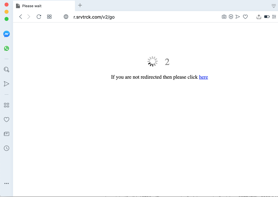Image resolution: width=278 pixels, height=197 pixels.
Task: Add page to bookmarks via address bar heart
Action: 245,17
